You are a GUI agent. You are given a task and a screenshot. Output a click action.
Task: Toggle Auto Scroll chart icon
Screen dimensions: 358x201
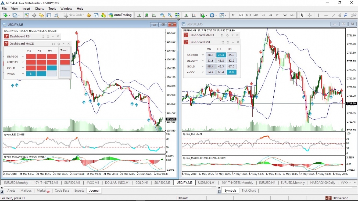186,15
